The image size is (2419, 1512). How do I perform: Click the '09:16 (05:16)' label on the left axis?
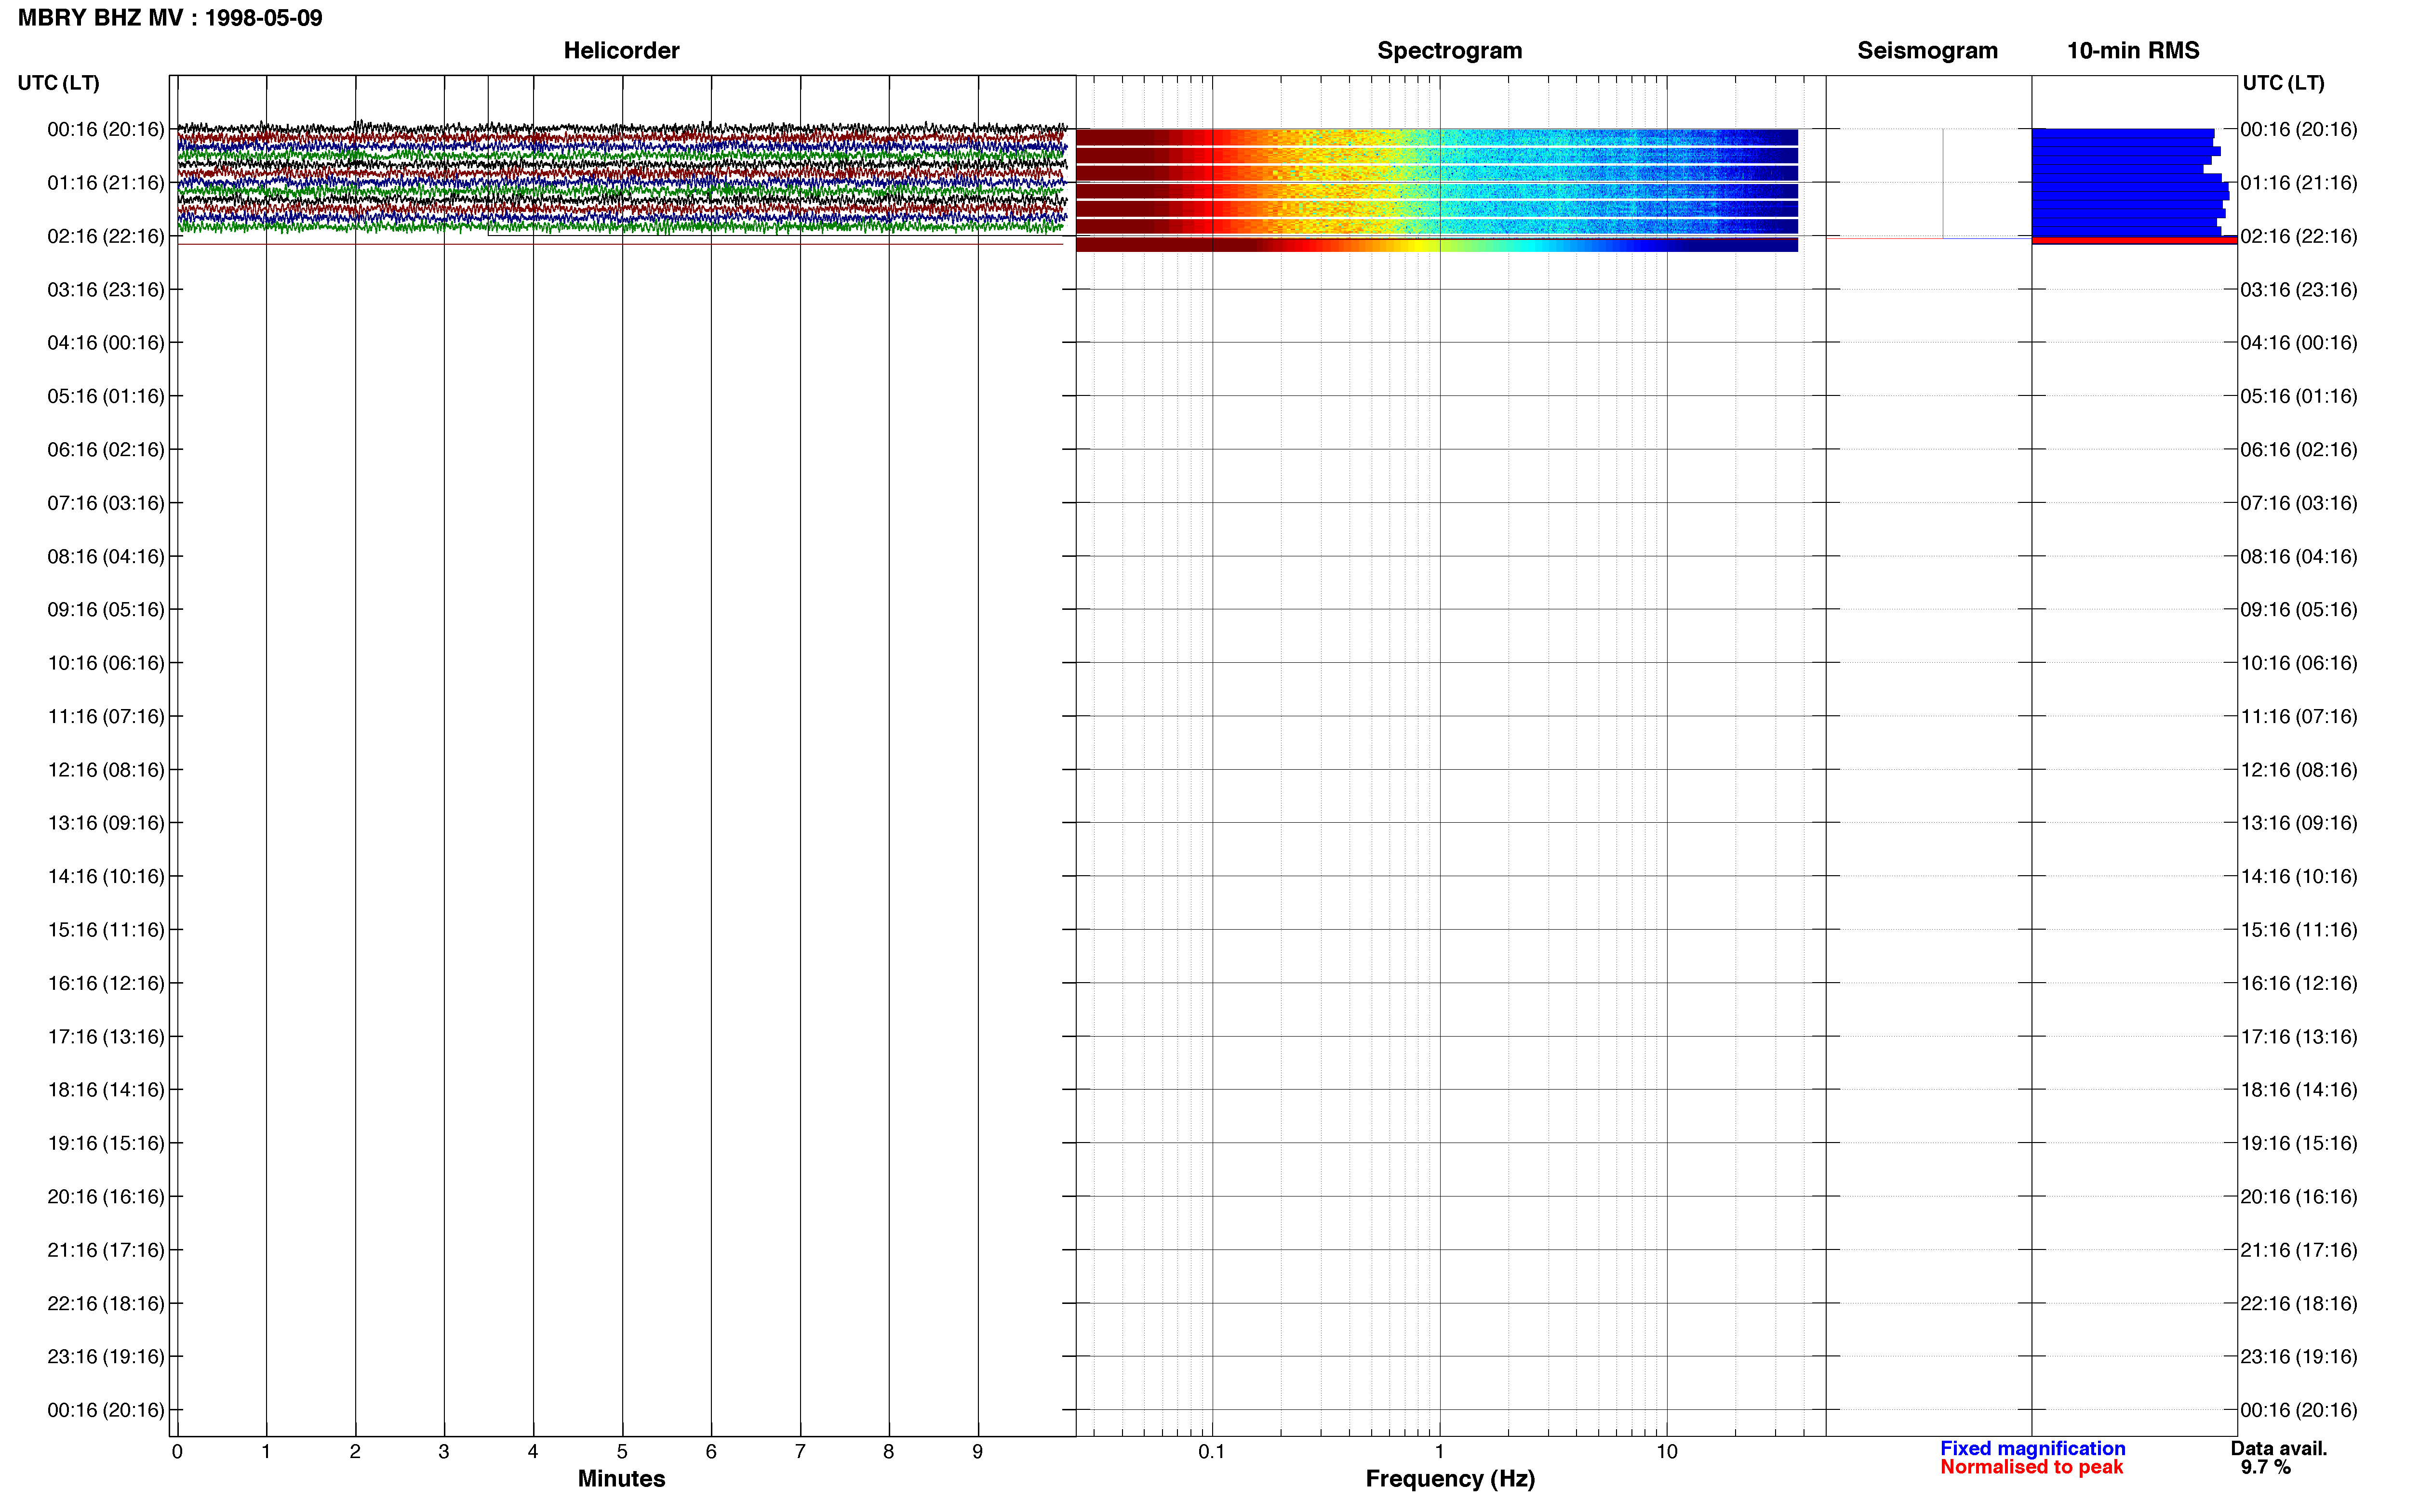106,609
